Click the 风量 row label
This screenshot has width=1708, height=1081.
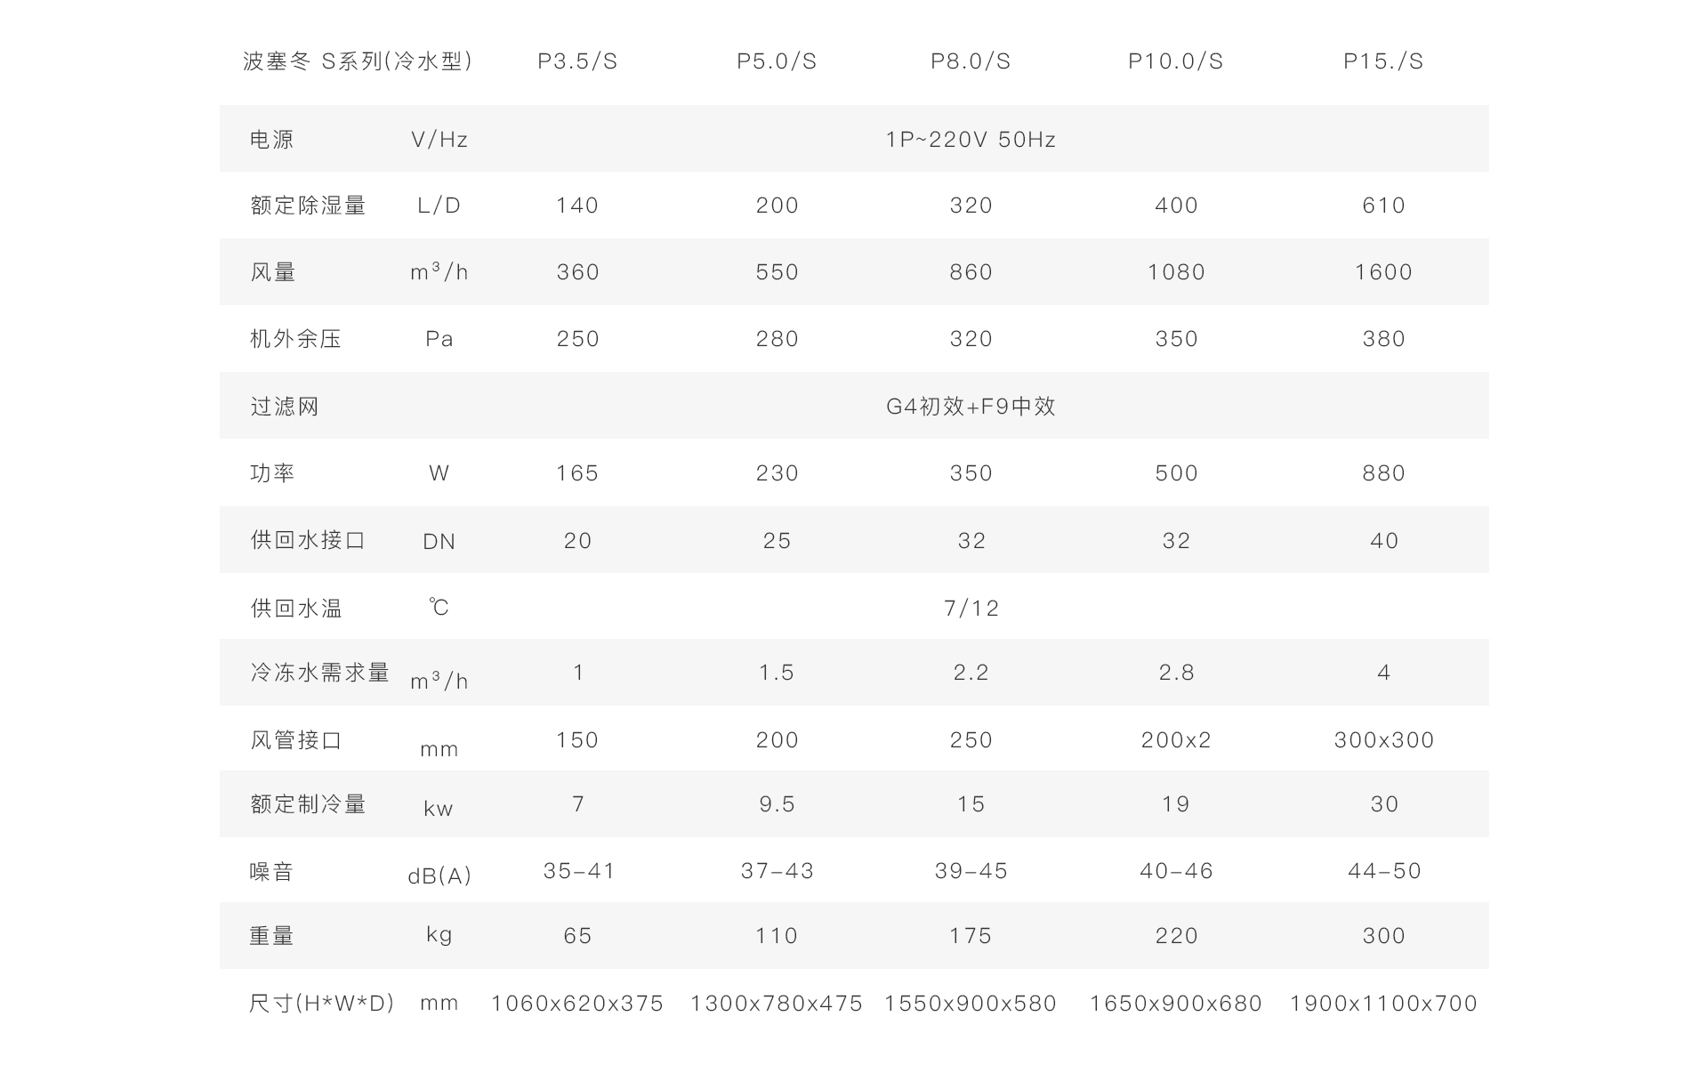pyautogui.click(x=272, y=272)
